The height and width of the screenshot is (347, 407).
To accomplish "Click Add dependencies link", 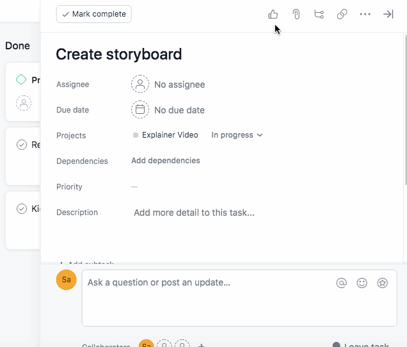I will coord(166,161).
